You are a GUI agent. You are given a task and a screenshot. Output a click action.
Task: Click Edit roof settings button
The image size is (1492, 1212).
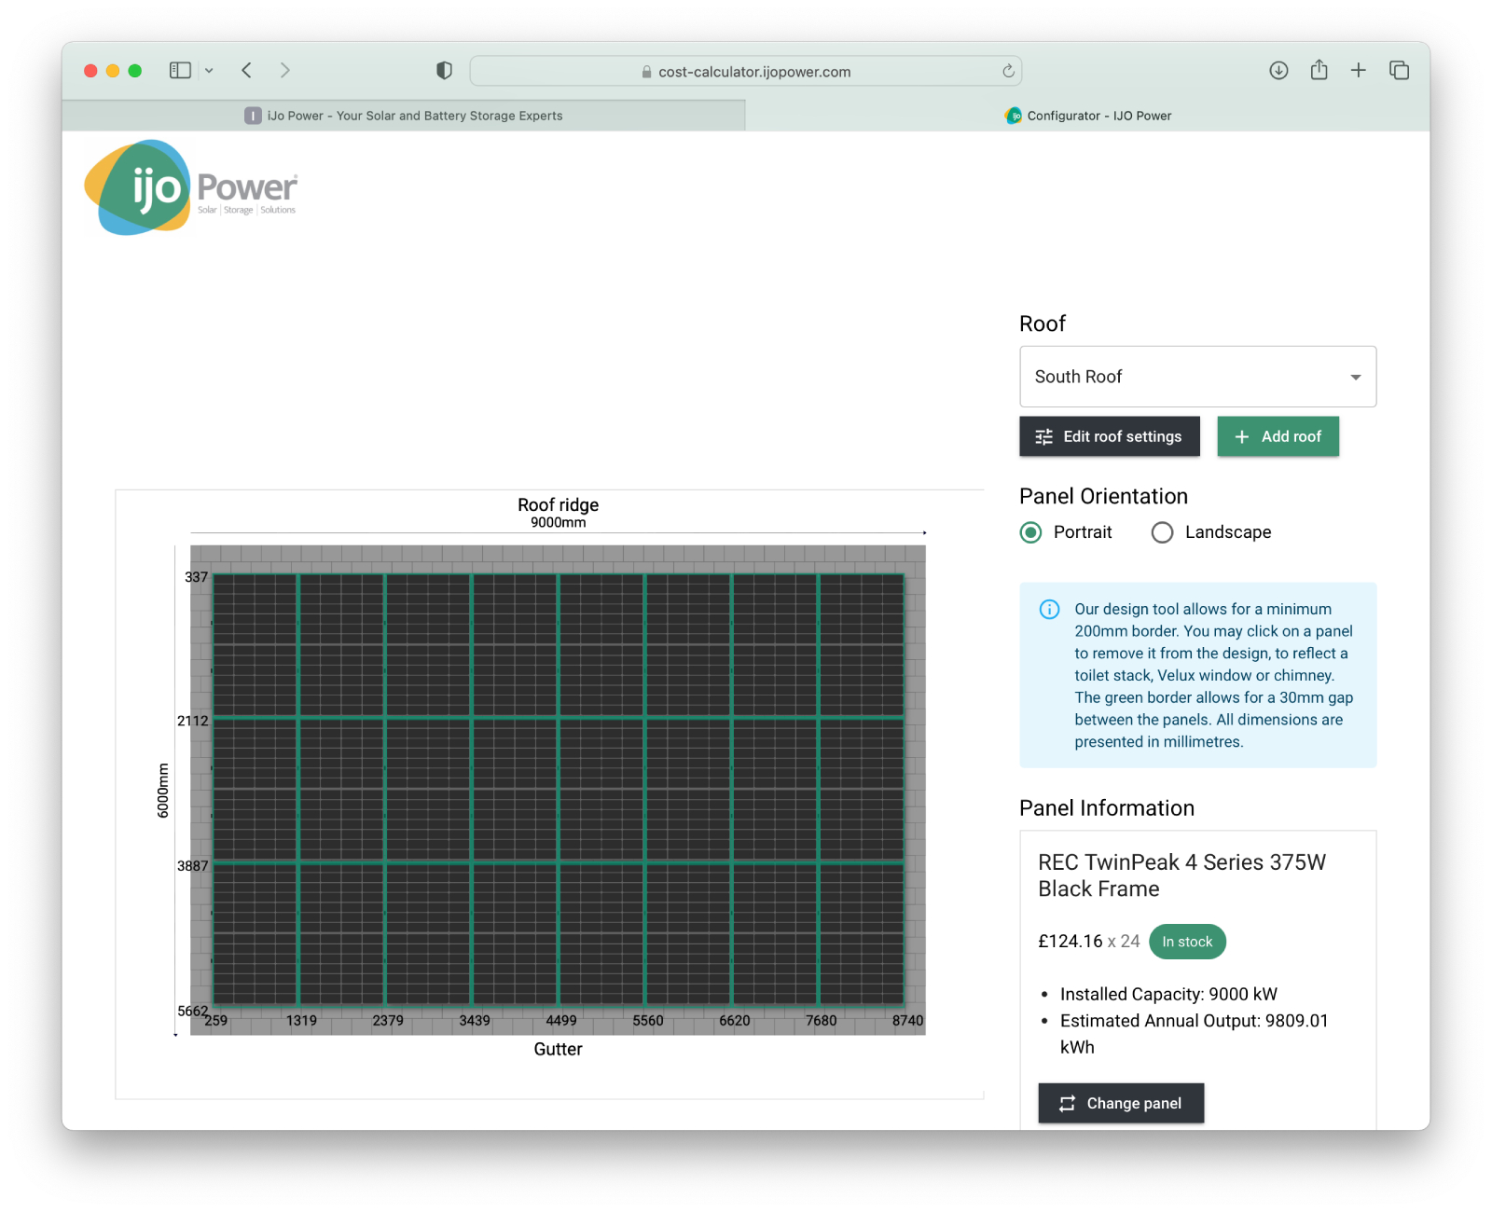1109,436
